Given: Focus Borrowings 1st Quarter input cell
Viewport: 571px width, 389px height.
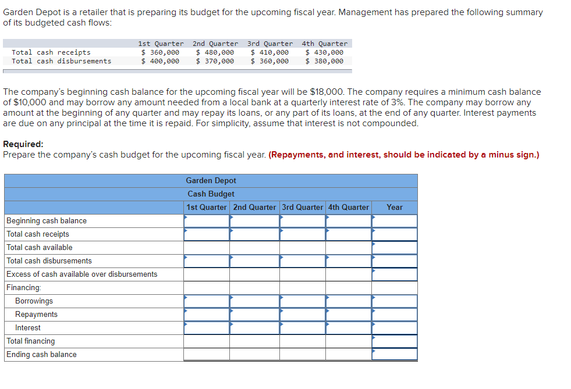Looking at the screenshot, I should click(x=207, y=301).
